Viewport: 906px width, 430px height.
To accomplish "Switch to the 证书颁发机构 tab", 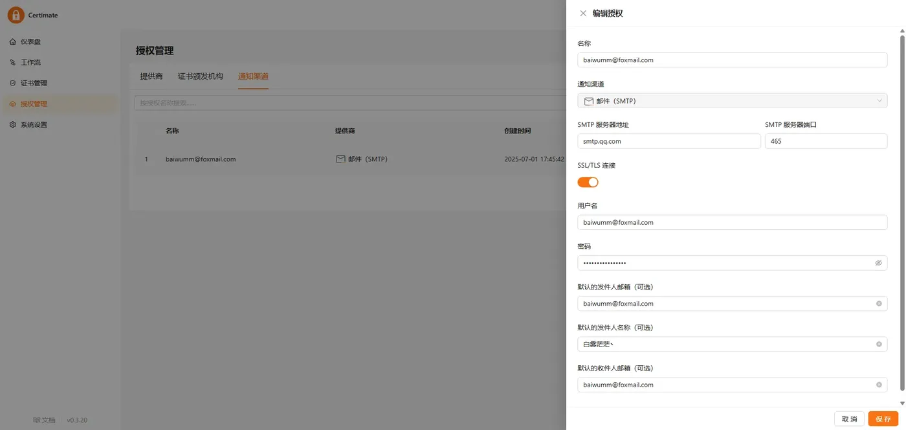I will point(201,76).
